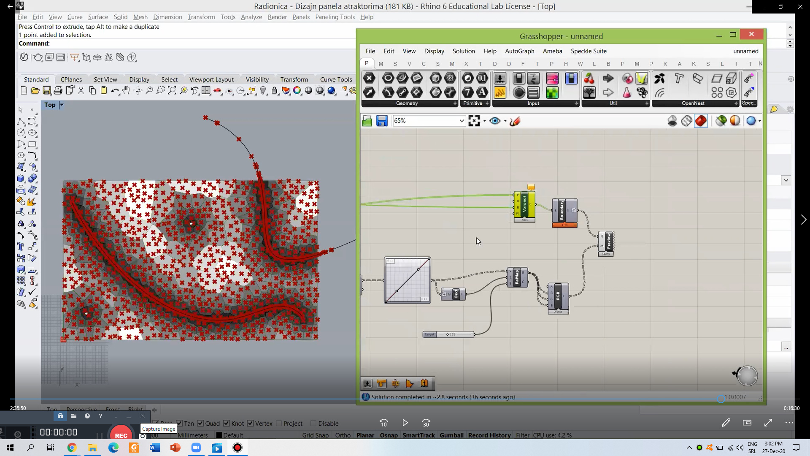Click the flask icon in Util panel

(x=627, y=92)
